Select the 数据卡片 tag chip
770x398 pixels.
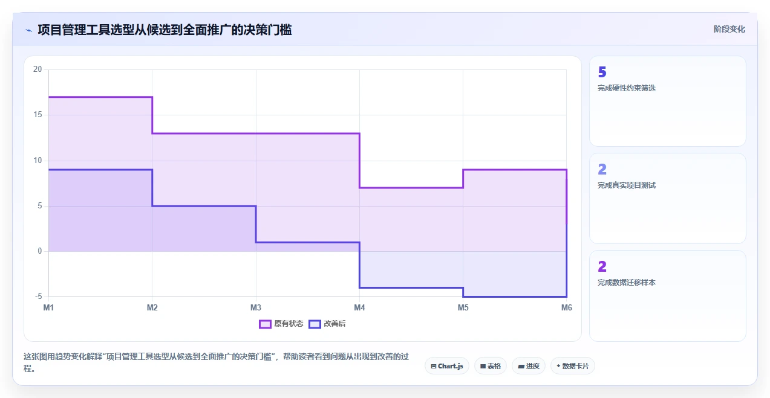[x=573, y=366]
